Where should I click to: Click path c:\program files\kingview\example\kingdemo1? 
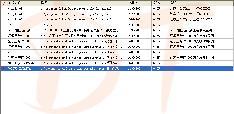tap(76, 14)
